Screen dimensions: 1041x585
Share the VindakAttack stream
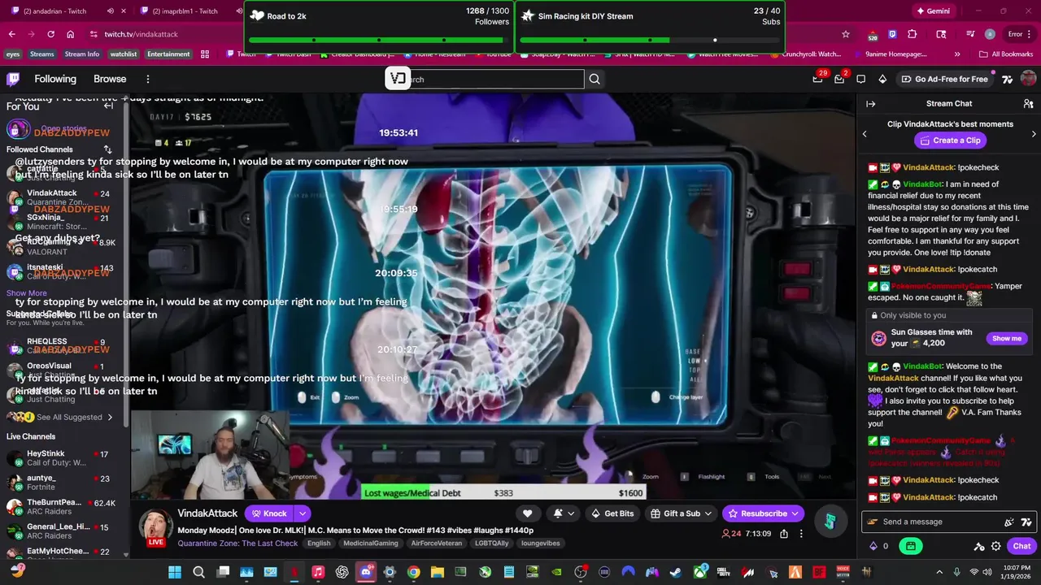[x=784, y=534]
